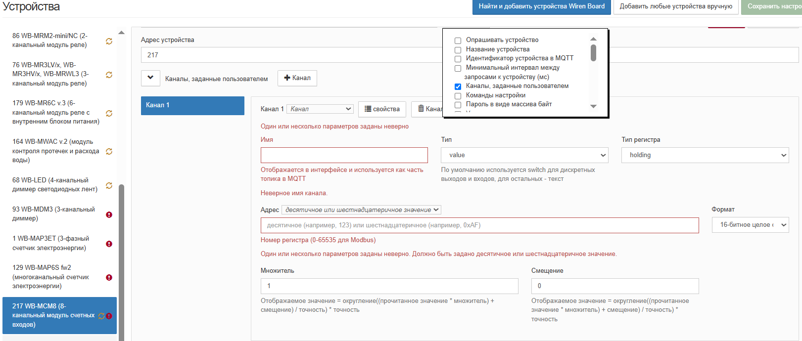Select device 86 WB-MRM2-mini/NC in list
This screenshot has width=802, height=341.
click(x=59, y=41)
